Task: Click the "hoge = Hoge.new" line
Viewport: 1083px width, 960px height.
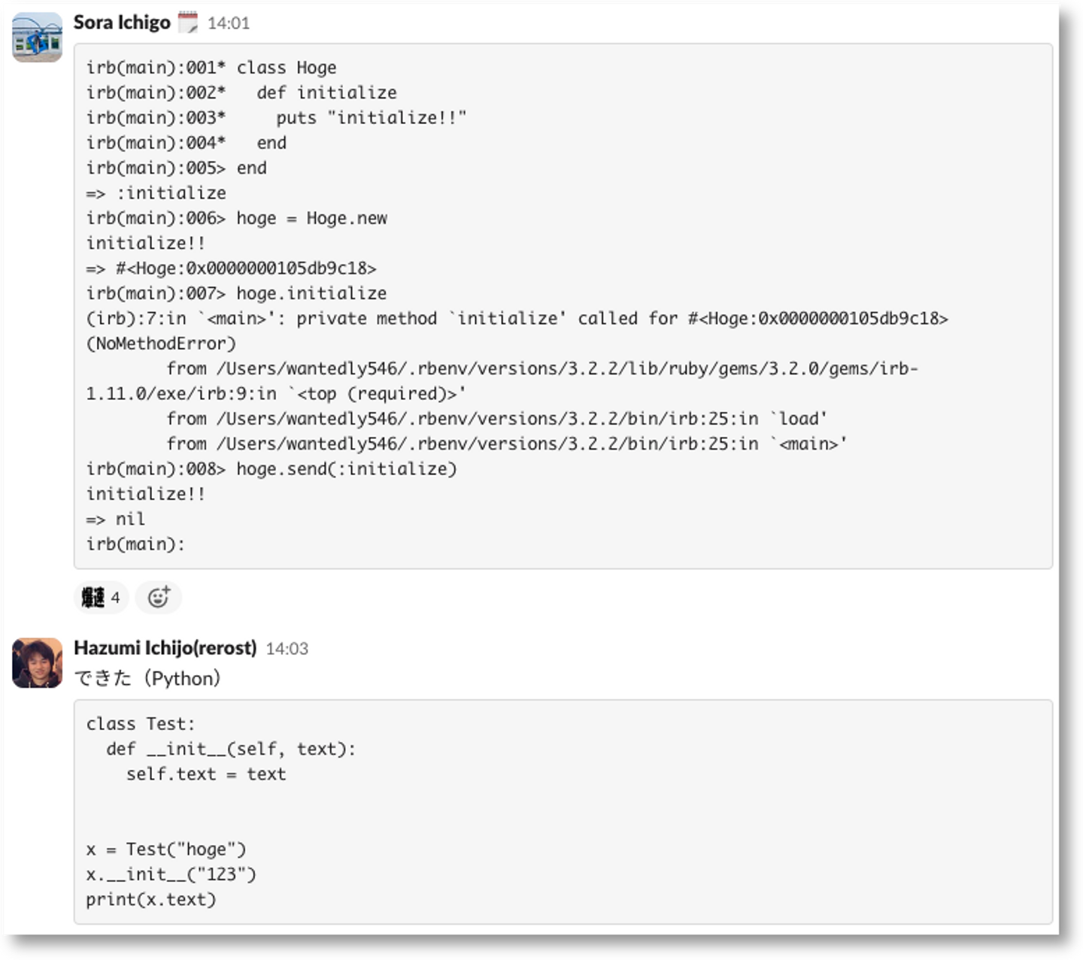Action: click(x=311, y=218)
